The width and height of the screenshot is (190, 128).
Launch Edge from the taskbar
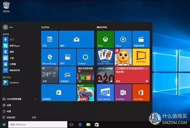tap(80, 125)
